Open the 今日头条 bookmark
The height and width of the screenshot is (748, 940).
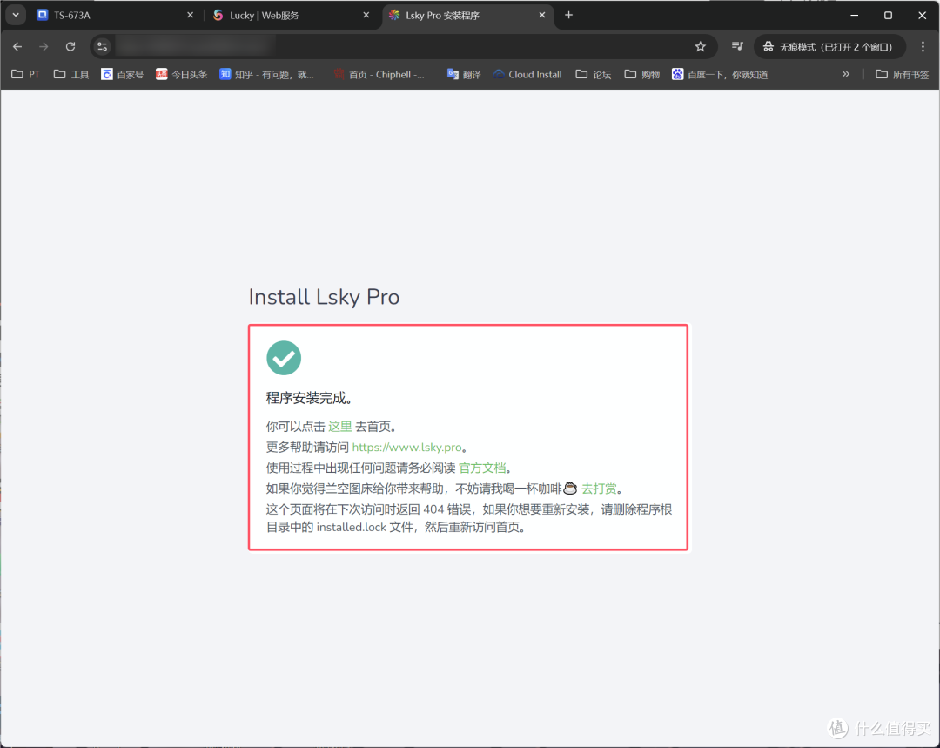[182, 74]
